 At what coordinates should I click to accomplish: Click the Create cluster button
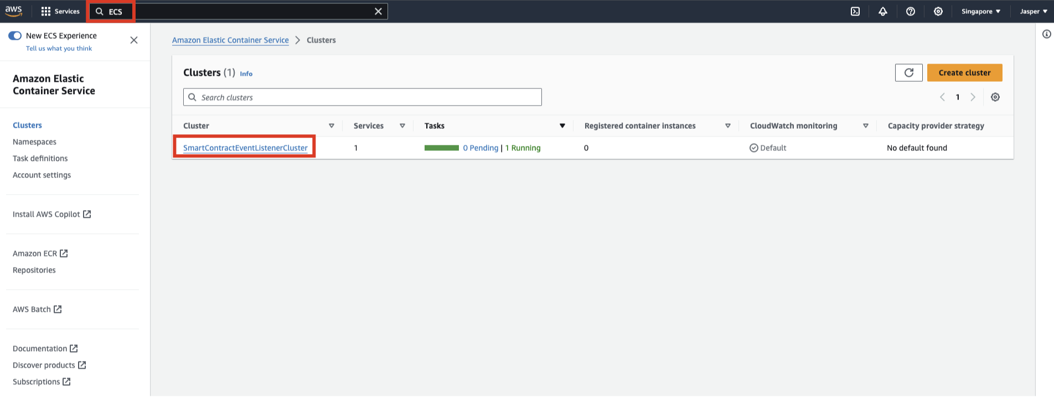964,72
